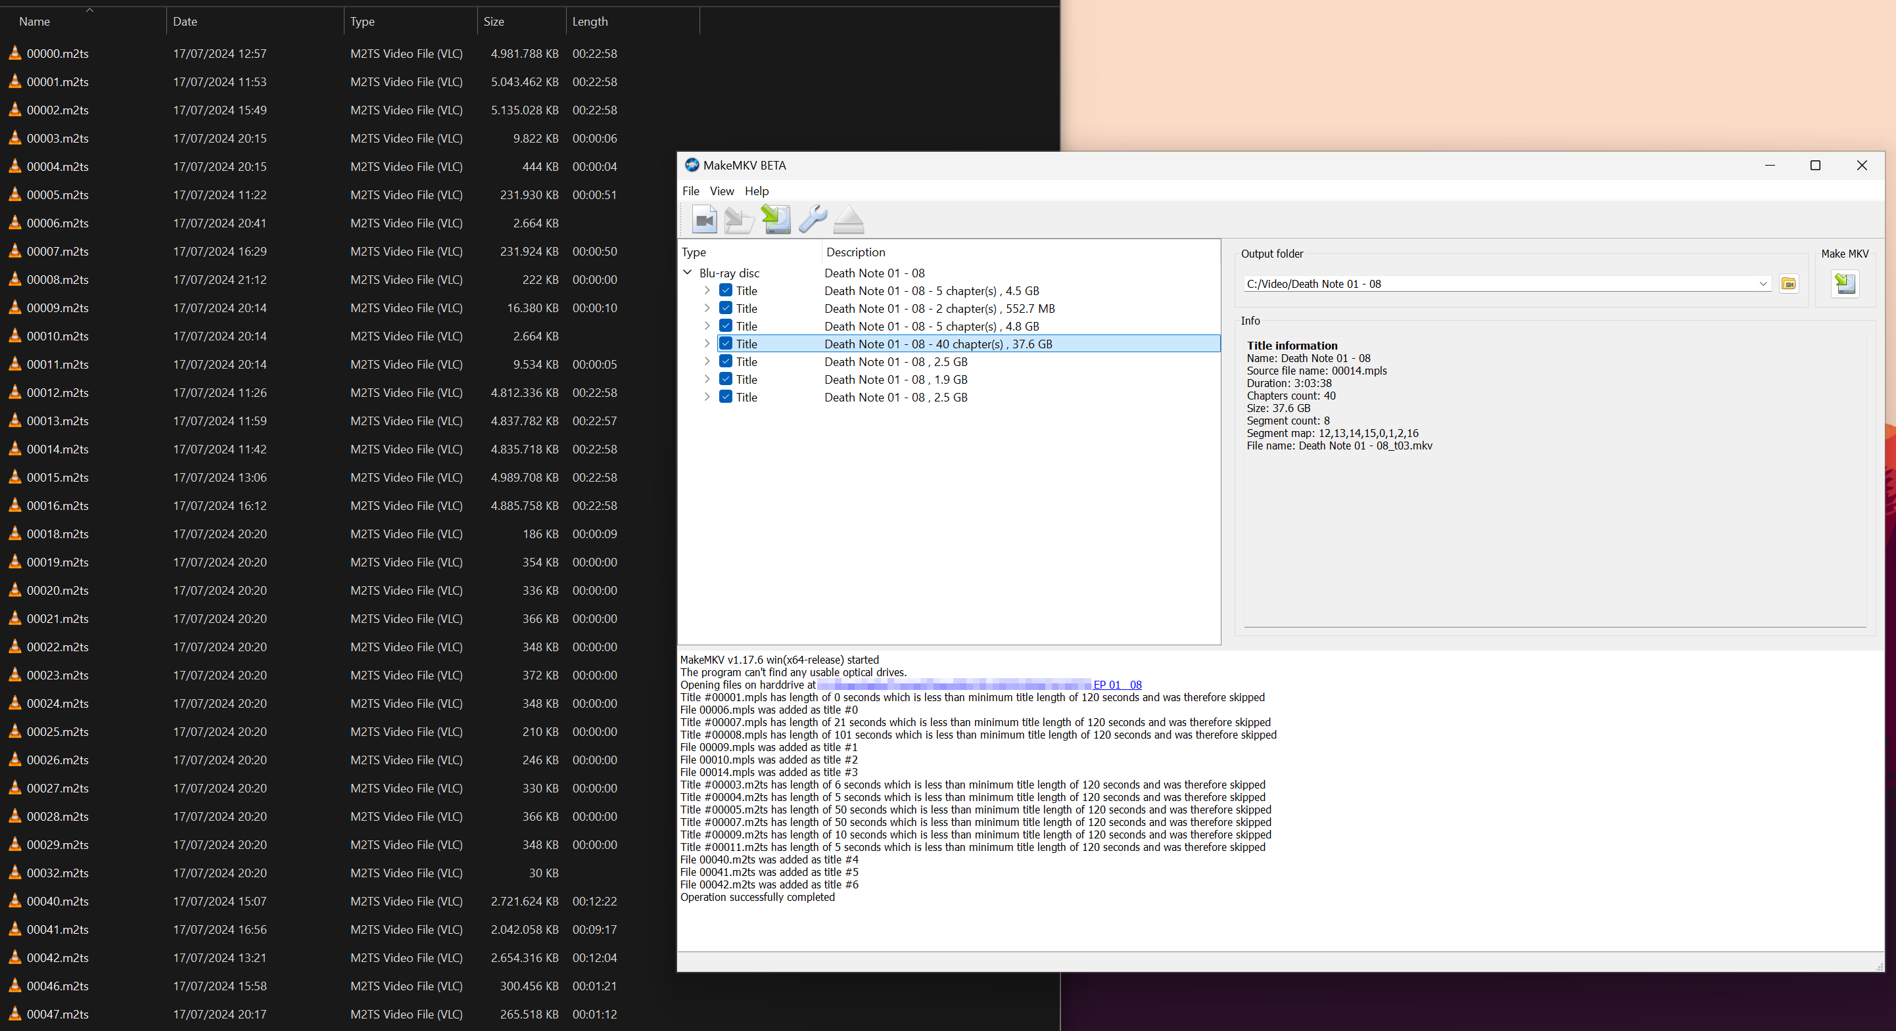Click the VLC icon of 00012.m2ts
This screenshot has height=1031, width=1896.
14,392
